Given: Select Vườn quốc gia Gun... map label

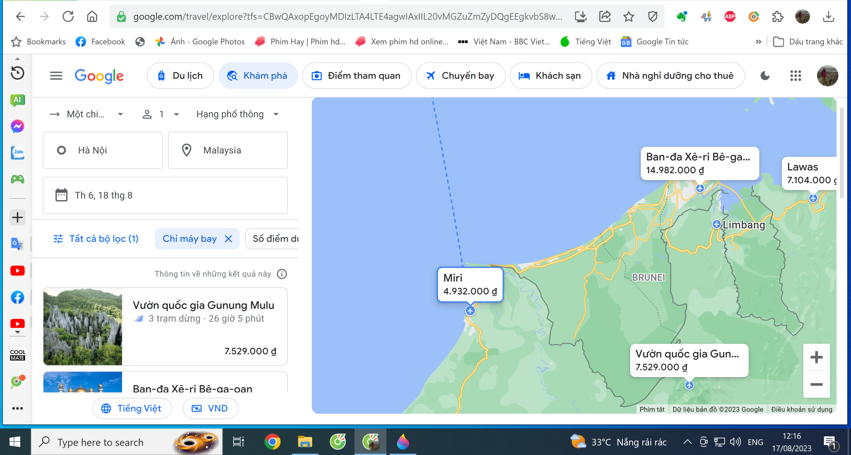Looking at the screenshot, I should pyautogui.click(x=689, y=360).
